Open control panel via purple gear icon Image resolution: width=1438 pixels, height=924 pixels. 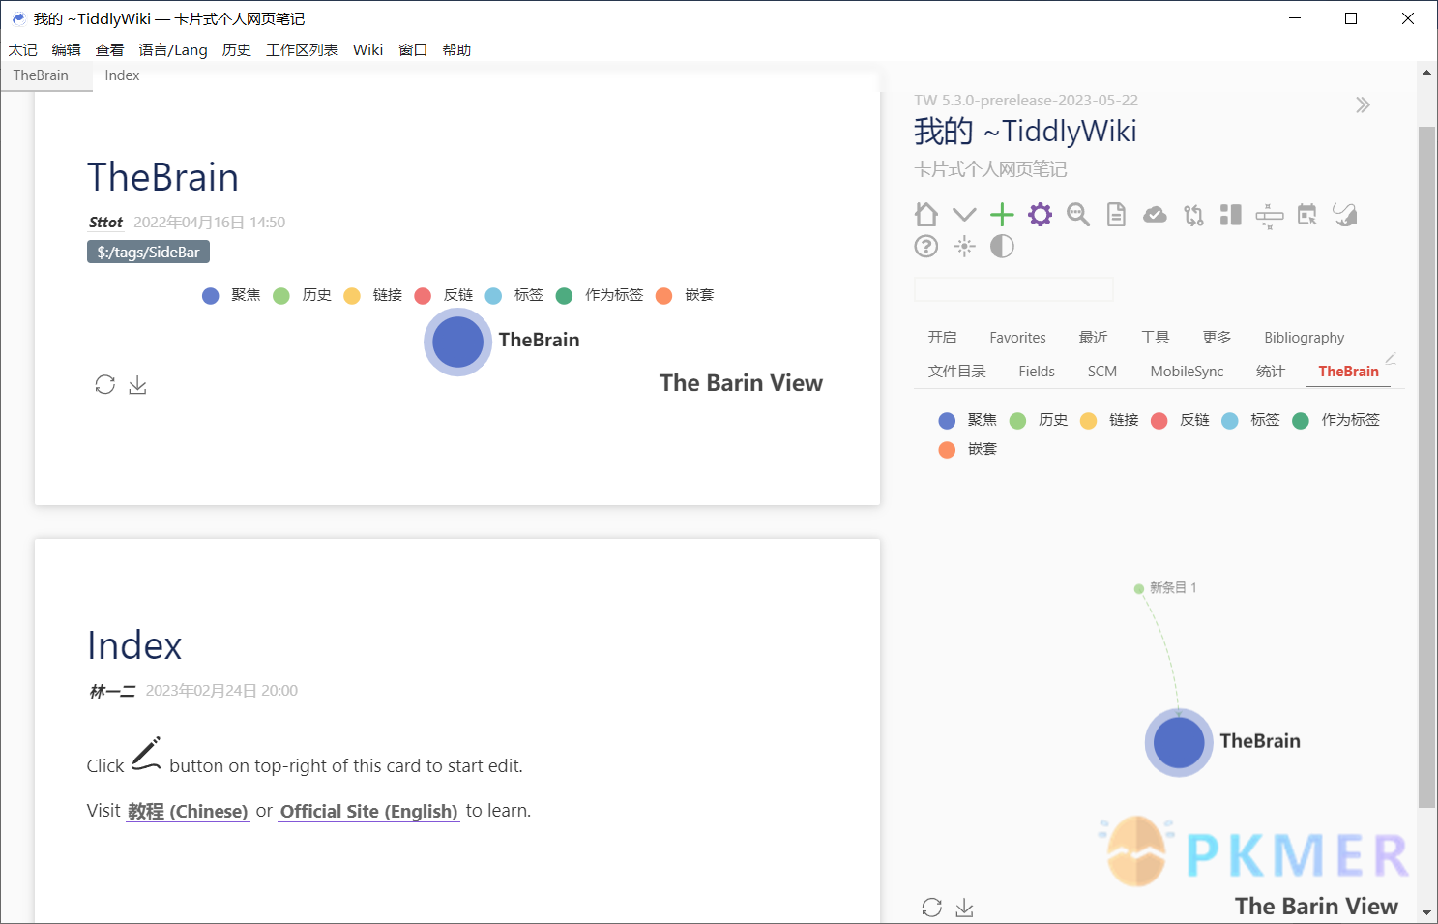click(1040, 214)
